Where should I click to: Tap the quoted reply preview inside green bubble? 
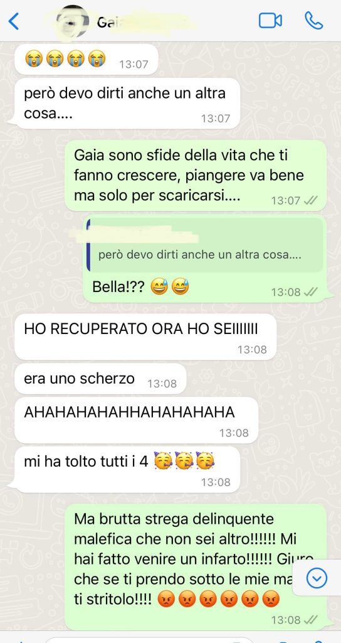point(206,245)
